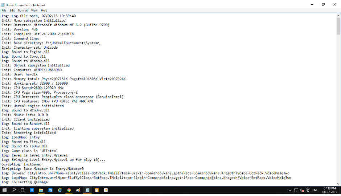341x196 pixels.
Task: Minimize the Notepad window
Action: pyautogui.click(x=312, y=5)
